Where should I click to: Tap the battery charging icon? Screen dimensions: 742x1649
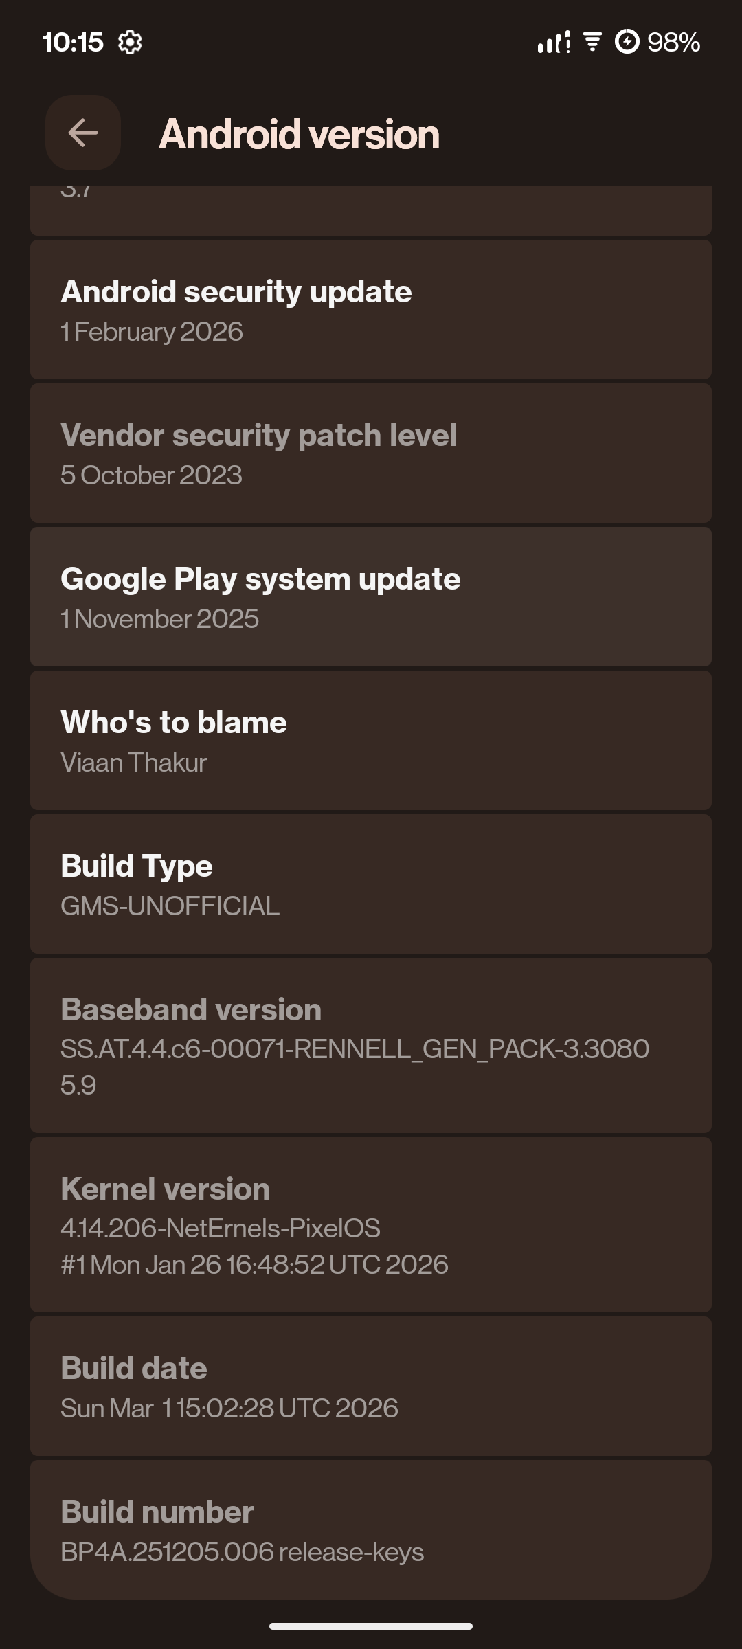[x=627, y=42]
